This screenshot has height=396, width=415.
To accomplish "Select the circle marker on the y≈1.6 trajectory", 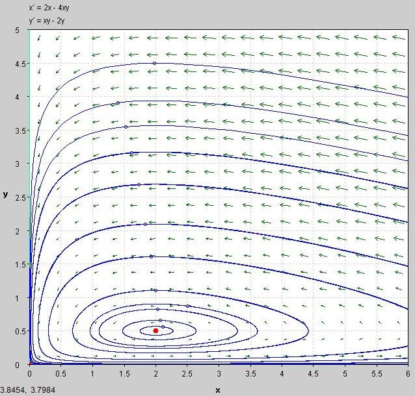I will pyautogui.click(x=150, y=258).
